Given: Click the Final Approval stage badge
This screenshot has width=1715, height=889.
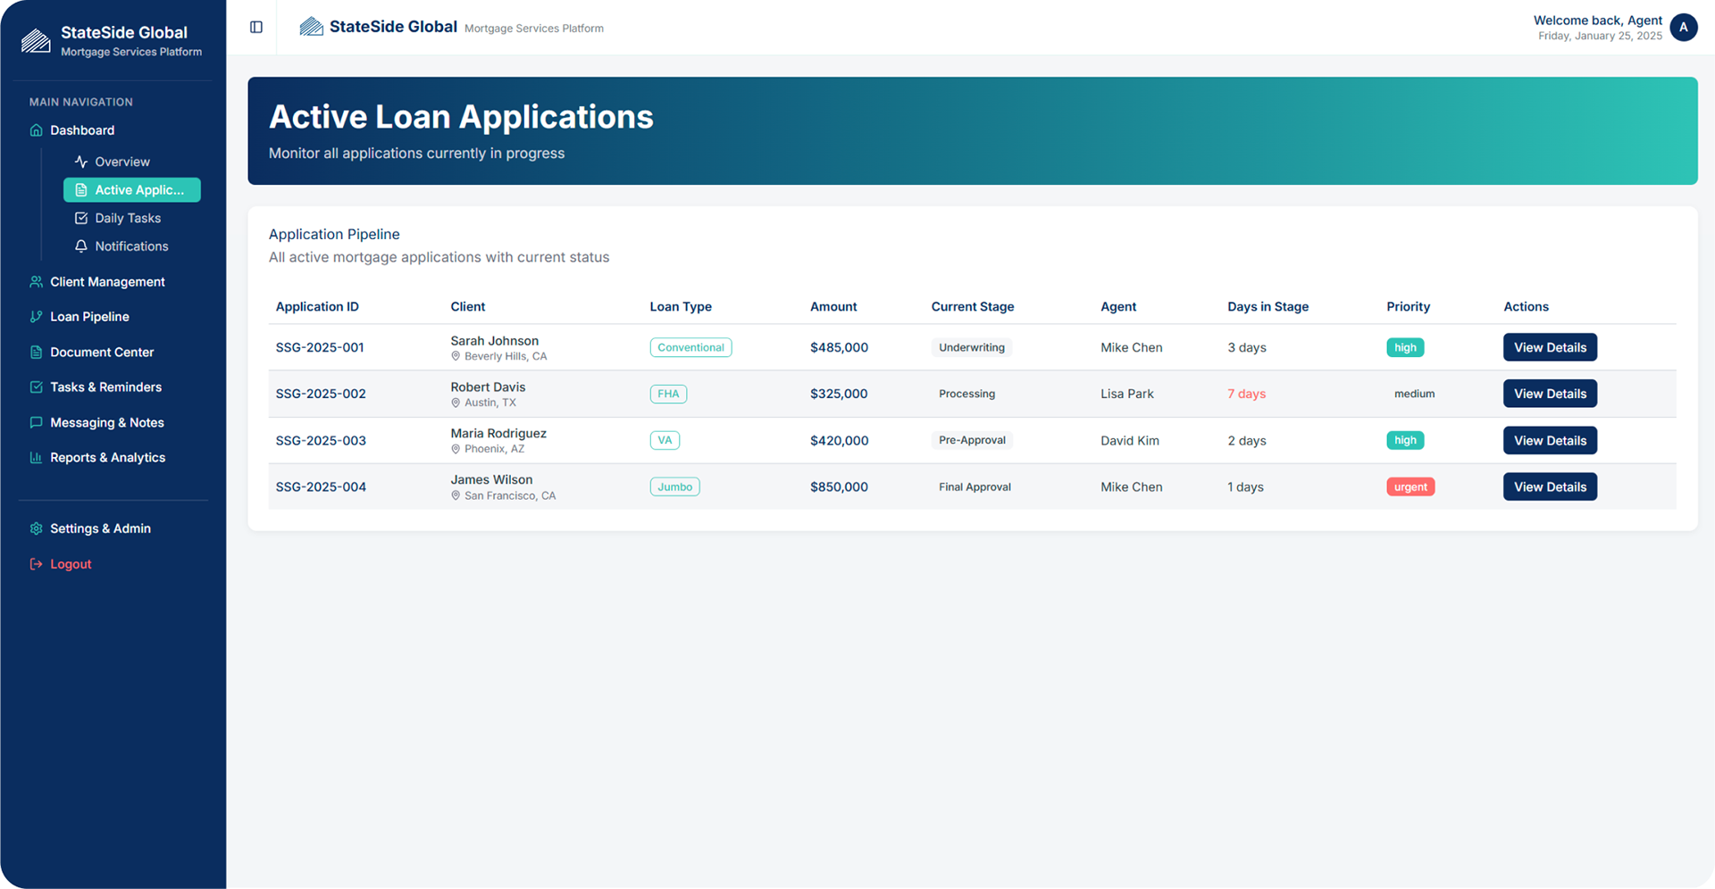Looking at the screenshot, I should pyautogui.click(x=975, y=486).
